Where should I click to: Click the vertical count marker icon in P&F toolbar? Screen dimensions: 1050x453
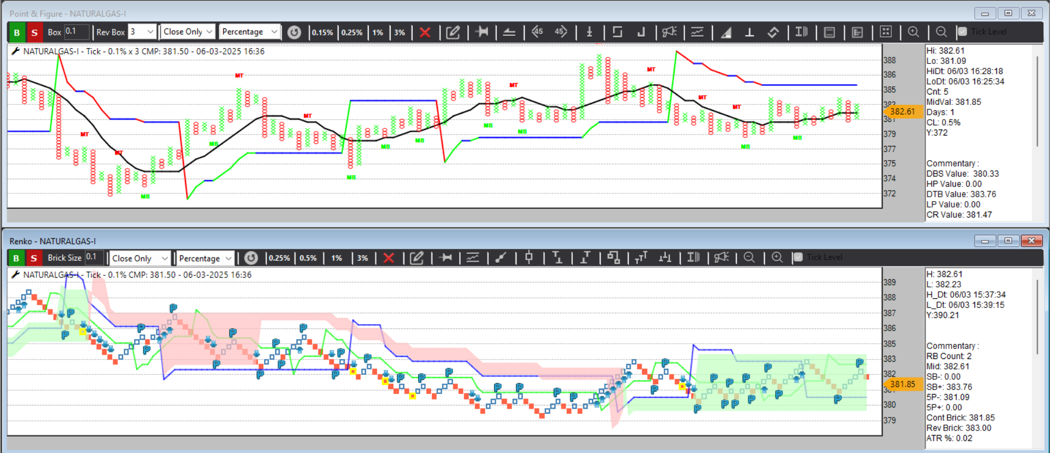(x=589, y=32)
